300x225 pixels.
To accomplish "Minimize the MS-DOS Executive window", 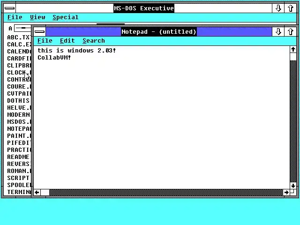I will pos(278,8).
